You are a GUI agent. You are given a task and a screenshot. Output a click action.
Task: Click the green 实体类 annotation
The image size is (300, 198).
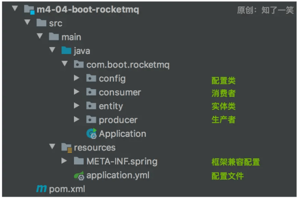(223, 106)
